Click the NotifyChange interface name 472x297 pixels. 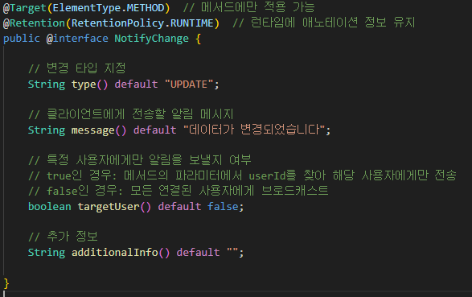tap(151, 39)
